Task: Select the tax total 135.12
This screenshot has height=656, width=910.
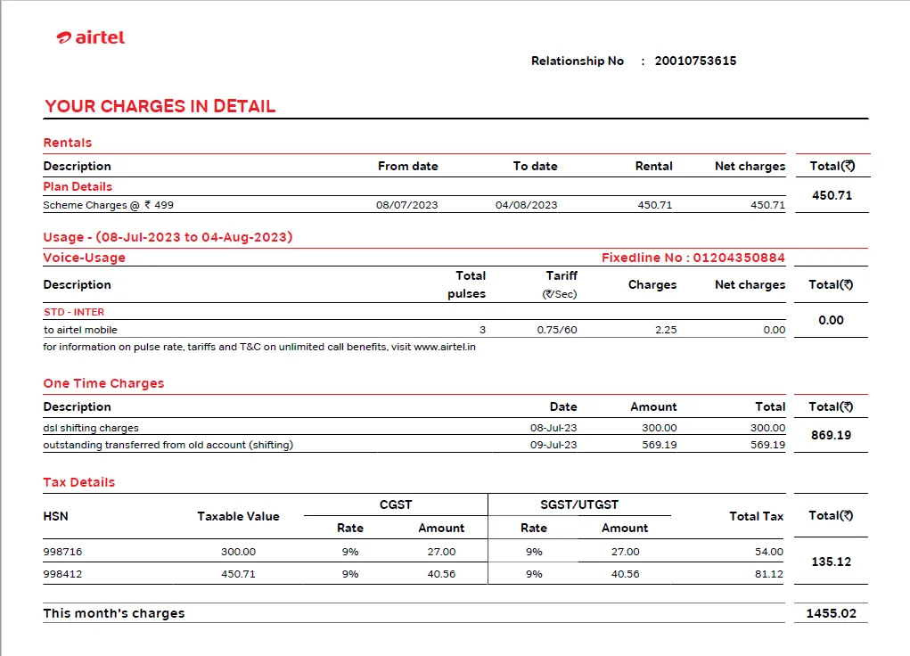Action: tap(831, 562)
